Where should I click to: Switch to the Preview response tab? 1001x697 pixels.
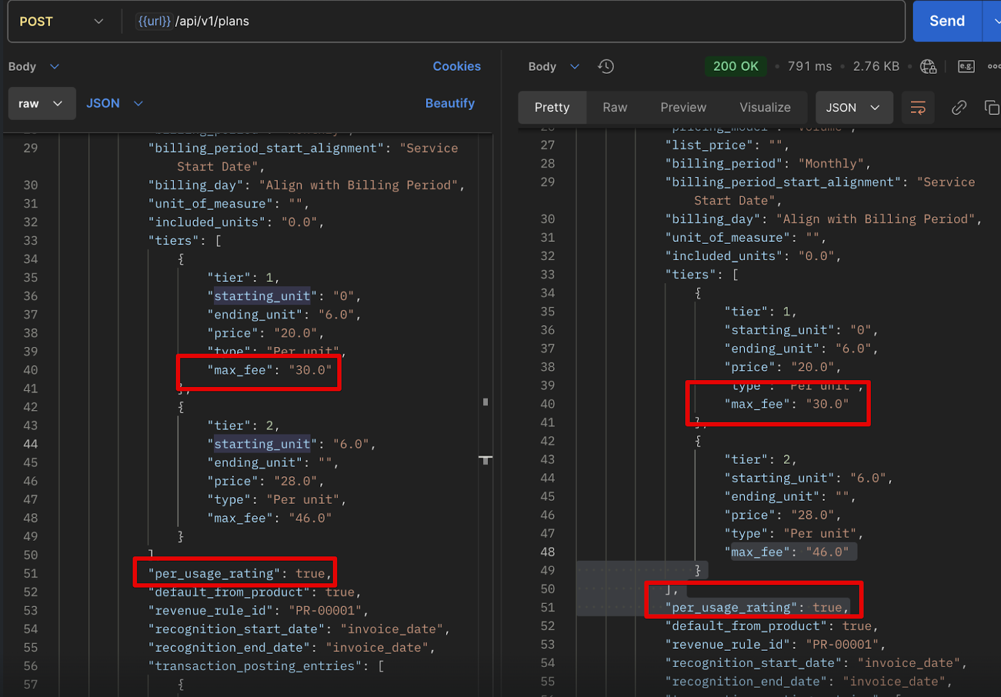click(683, 108)
